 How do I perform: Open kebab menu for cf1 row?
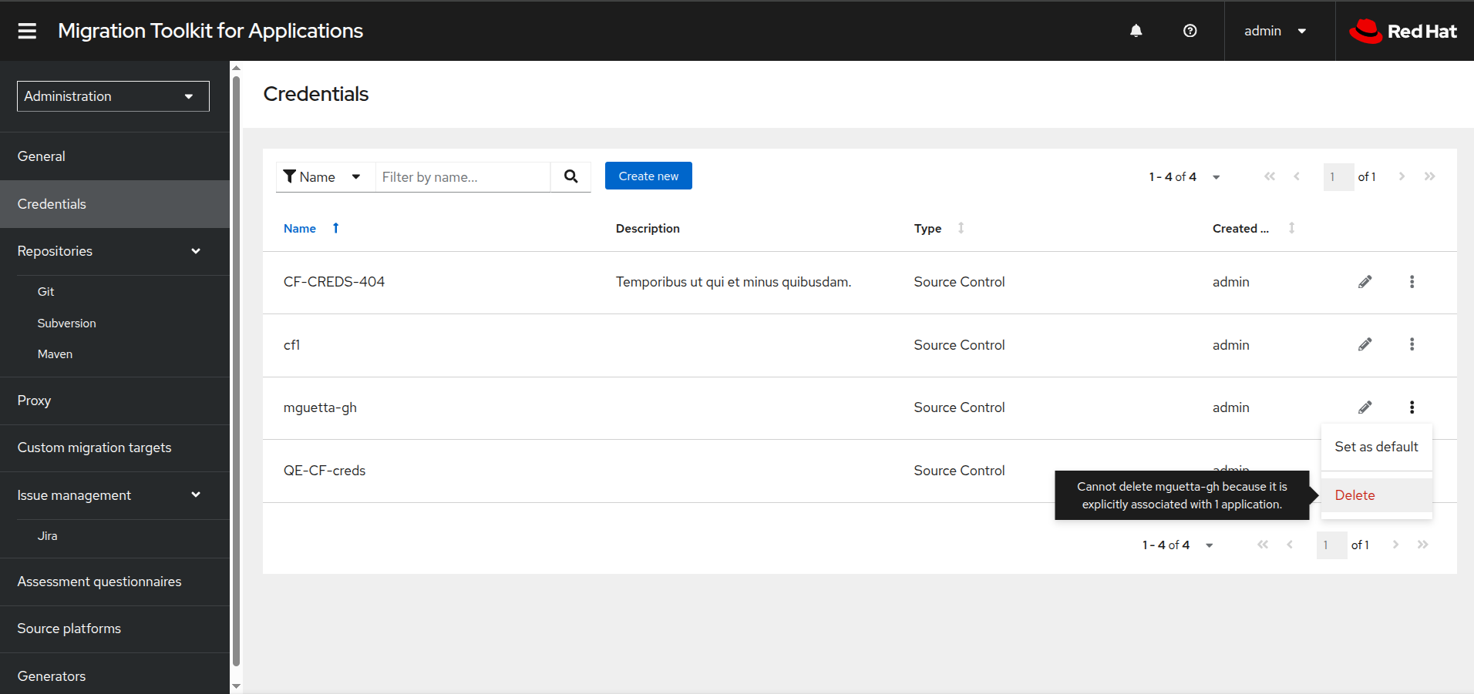1412,344
